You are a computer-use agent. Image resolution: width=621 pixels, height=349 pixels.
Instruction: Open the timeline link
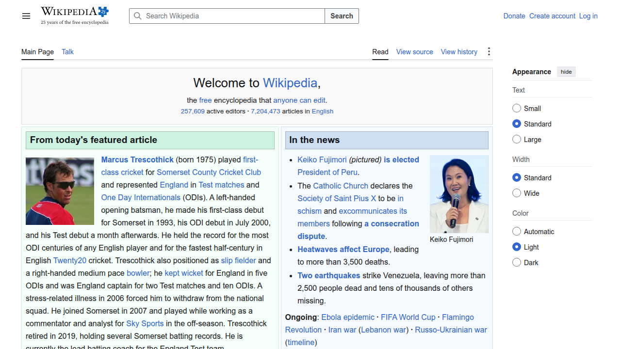coord(301,342)
